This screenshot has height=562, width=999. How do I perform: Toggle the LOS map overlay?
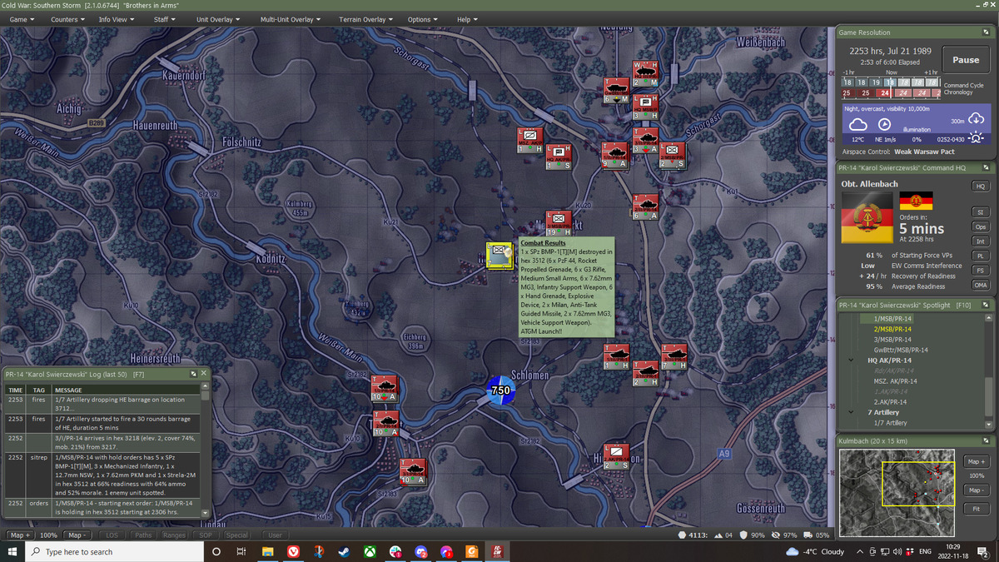112,535
